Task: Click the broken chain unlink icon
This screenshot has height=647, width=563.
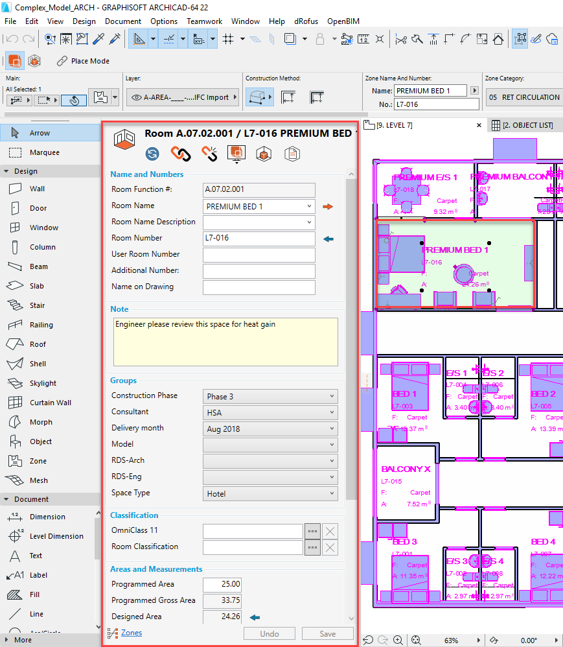Action: click(209, 154)
